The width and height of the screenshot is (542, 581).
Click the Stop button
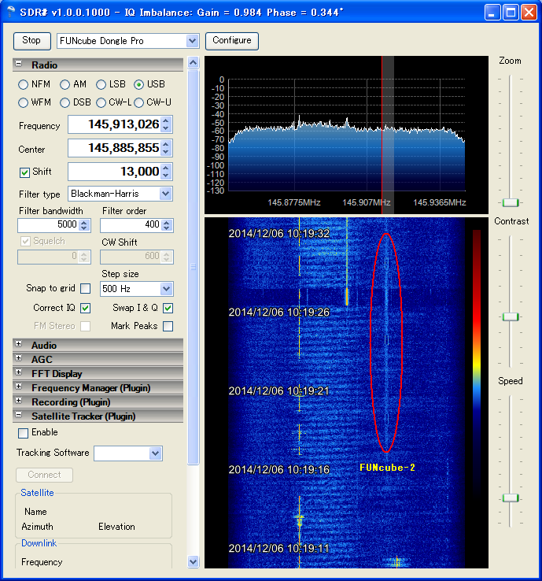tap(31, 41)
